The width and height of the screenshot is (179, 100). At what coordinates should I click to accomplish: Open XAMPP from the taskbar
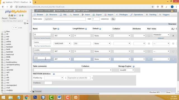(76, 97)
